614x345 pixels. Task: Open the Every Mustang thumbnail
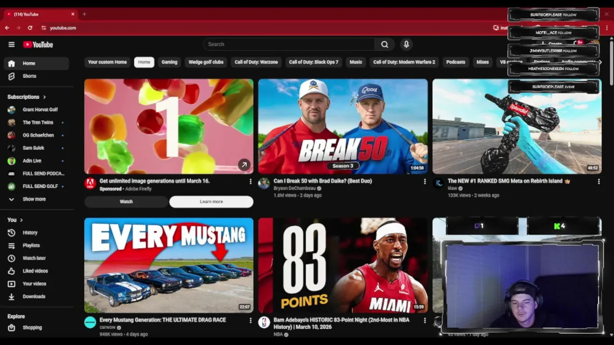[169, 265]
